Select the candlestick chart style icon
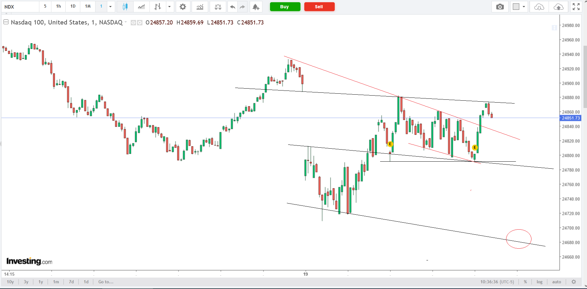The image size is (587, 289). click(125, 7)
